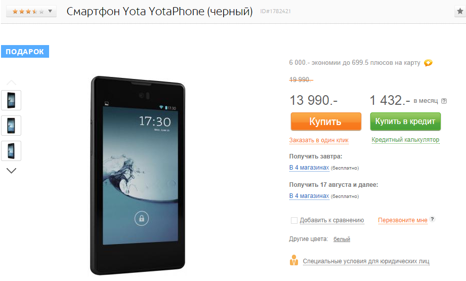Click the help icon beside Перезвоните мне
Viewport: 466px width, 281px height.
click(x=433, y=219)
